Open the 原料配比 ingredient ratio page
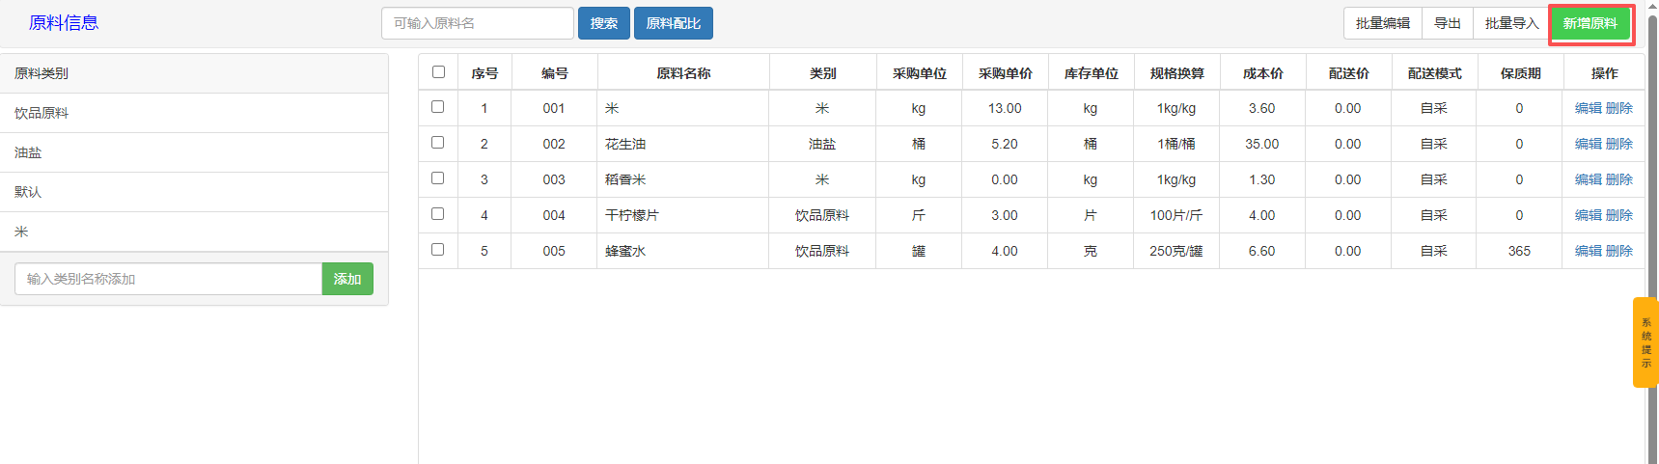This screenshot has width=1659, height=464. (673, 23)
